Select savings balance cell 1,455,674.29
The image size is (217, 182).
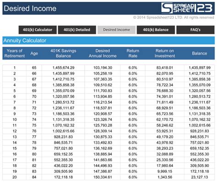tap(63, 68)
